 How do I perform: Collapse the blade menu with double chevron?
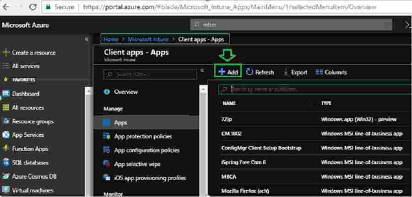tap(202, 70)
